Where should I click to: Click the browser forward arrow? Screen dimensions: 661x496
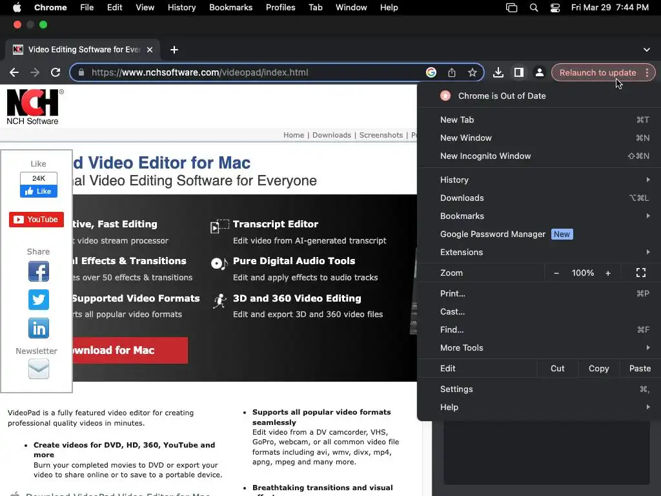35,72
